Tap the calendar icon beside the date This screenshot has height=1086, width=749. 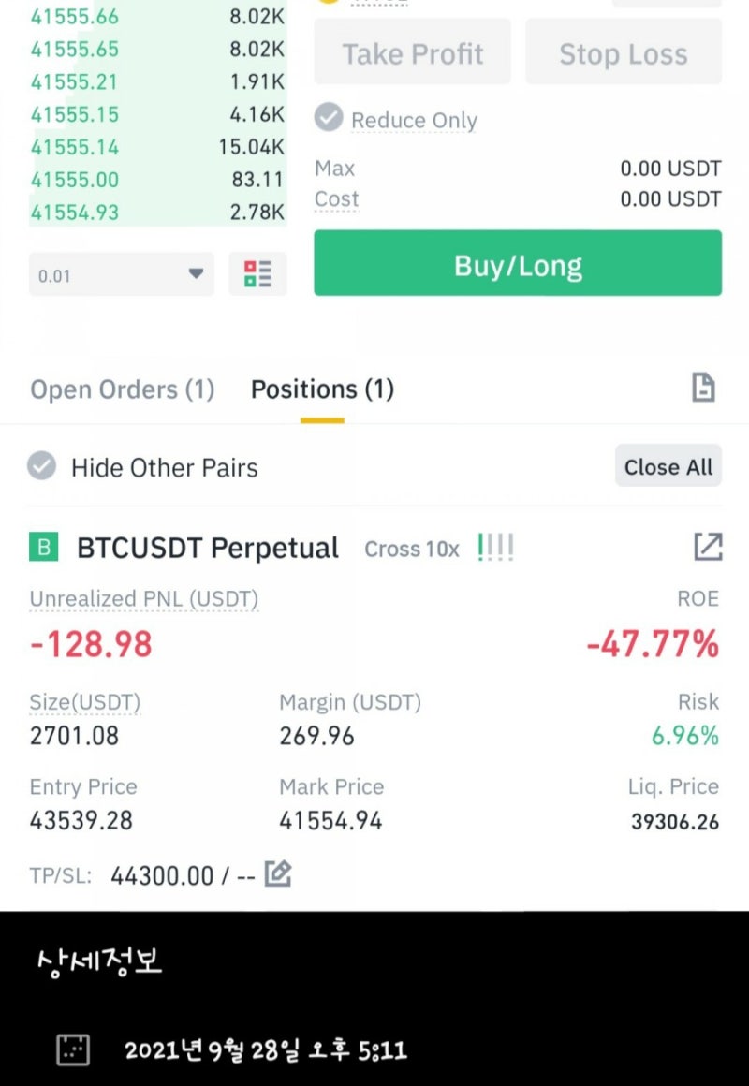point(73,1050)
